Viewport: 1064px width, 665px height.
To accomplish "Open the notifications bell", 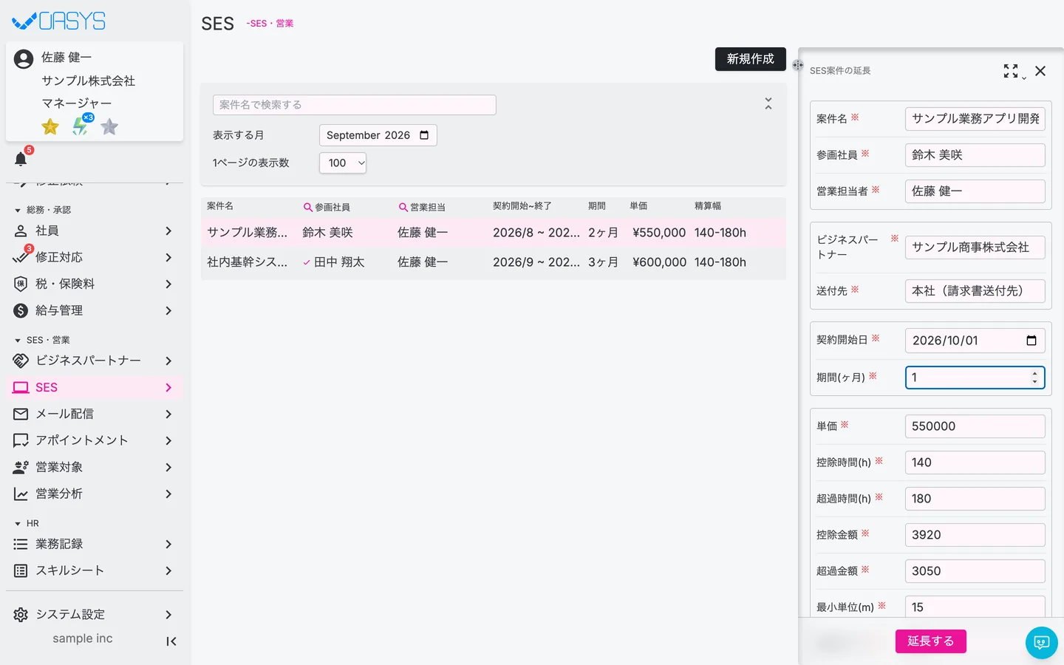I will tap(21, 159).
